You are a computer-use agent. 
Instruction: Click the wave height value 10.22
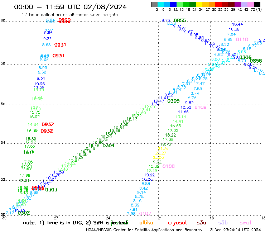149,175
